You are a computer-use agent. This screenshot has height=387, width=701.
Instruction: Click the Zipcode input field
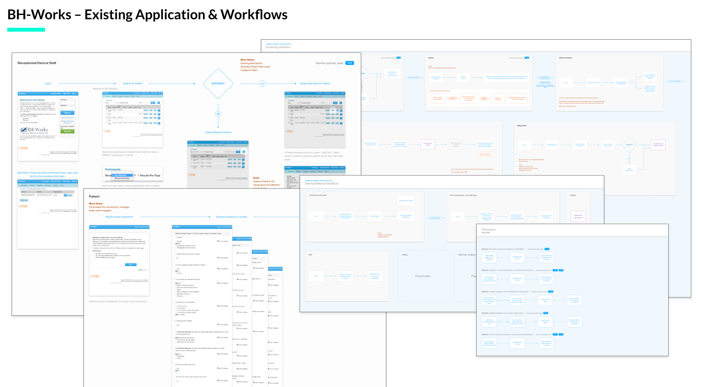(178, 325)
